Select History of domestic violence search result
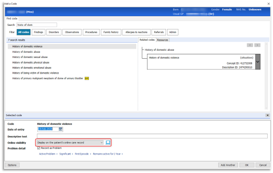 [x=72, y=46]
